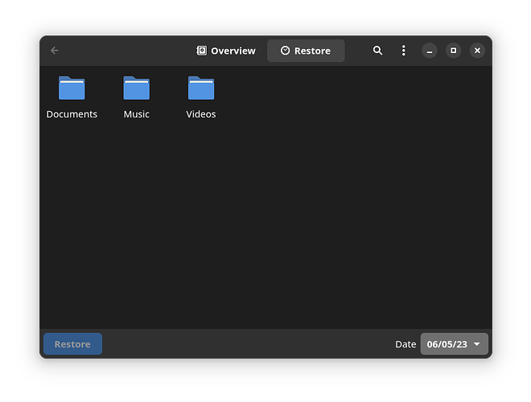Close the backup window
The image size is (531, 402).
tap(477, 51)
